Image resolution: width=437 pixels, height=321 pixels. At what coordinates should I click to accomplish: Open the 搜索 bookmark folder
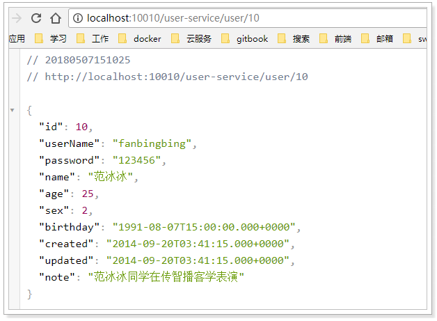click(x=294, y=38)
